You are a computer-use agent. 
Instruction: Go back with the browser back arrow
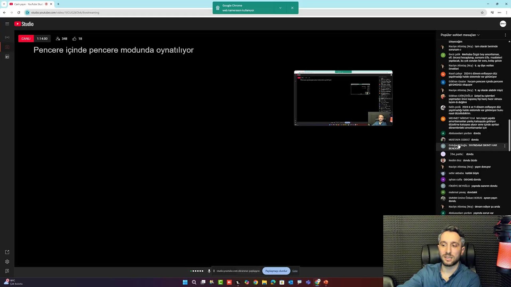tap(4, 12)
